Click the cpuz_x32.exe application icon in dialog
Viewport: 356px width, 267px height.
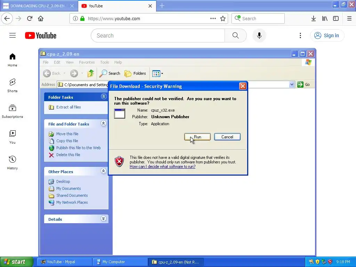coord(120,114)
